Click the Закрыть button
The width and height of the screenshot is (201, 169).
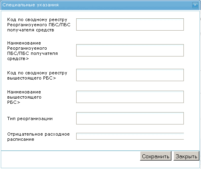click(186, 156)
